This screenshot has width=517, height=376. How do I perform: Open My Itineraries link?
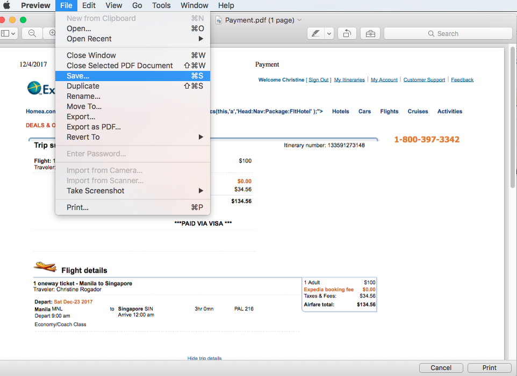tap(349, 79)
